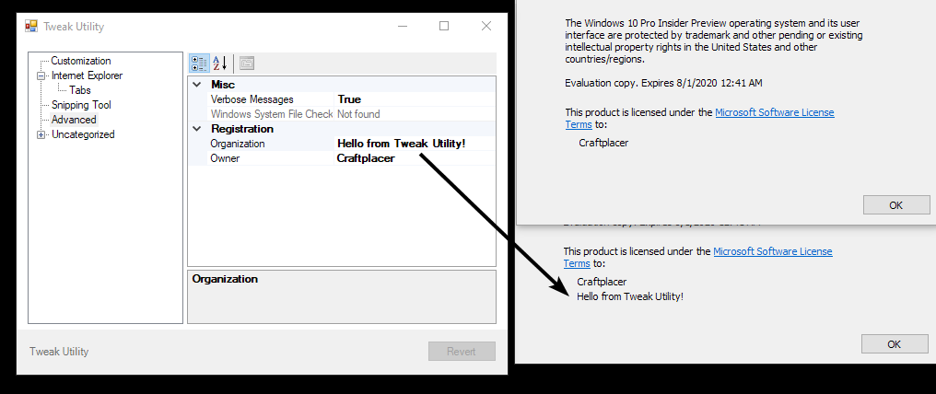Collapse the Internet Explorer tree node

[x=41, y=75]
